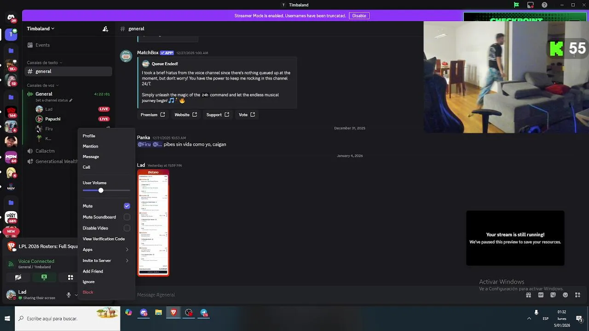Click the Copilot icon on the taskbar
Image resolution: width=589 pixels, height=331 pixels.
[128, 313]
